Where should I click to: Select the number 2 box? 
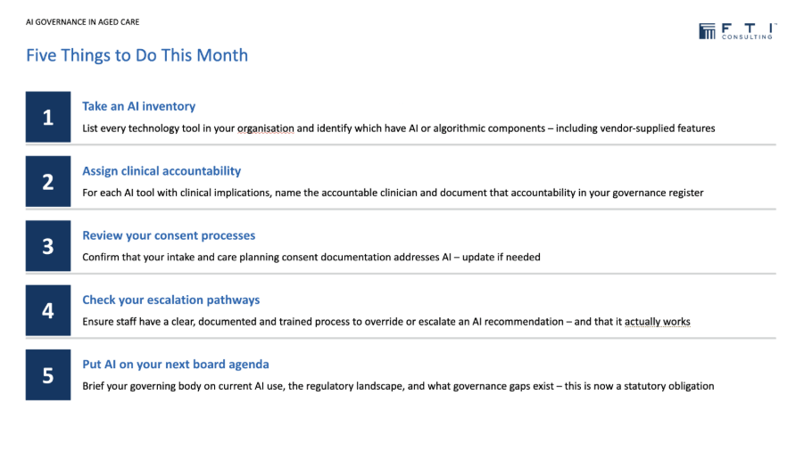48,181
